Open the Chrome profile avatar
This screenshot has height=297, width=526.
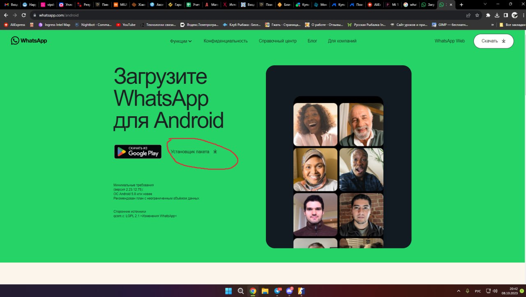point(514,15)
